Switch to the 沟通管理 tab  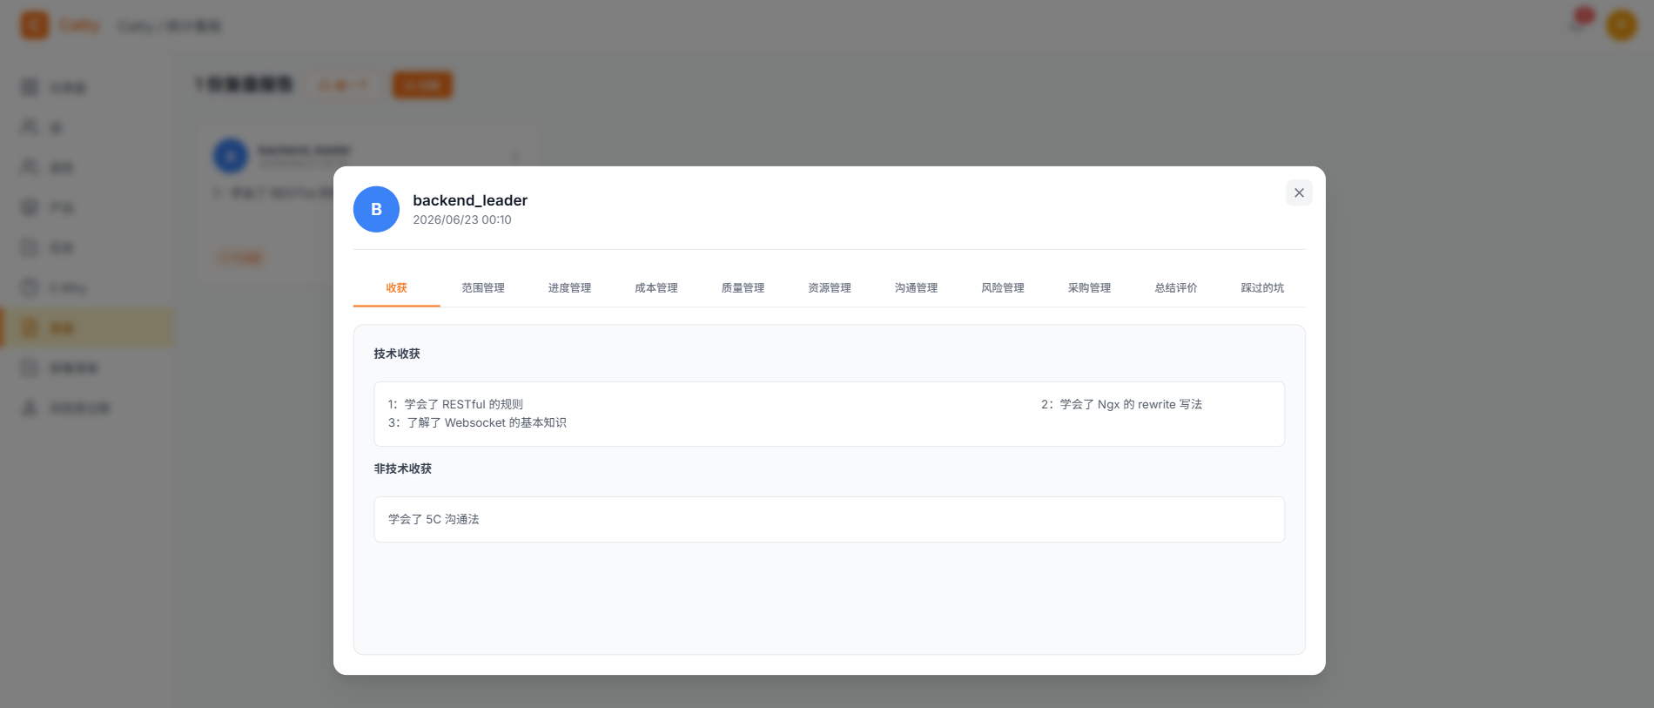coord(916,287)
